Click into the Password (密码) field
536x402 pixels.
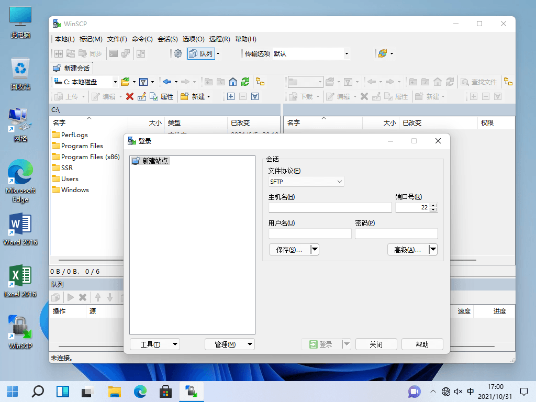(x=396, y=234)
